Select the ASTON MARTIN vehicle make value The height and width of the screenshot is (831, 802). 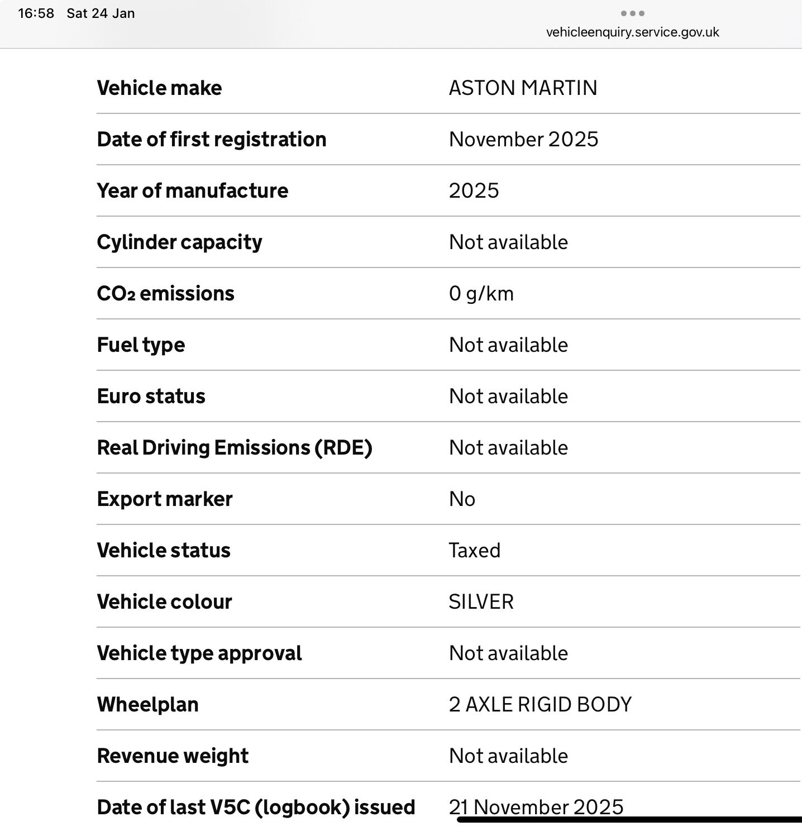click(523, 88)
